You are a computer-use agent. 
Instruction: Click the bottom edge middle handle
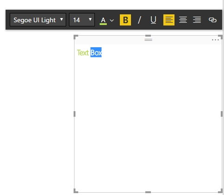pos(148,192)
